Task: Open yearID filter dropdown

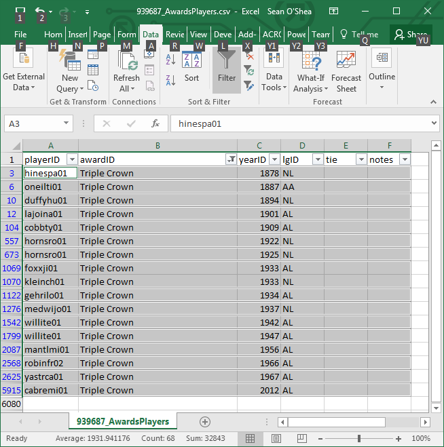Action: [x=274, y=159]
